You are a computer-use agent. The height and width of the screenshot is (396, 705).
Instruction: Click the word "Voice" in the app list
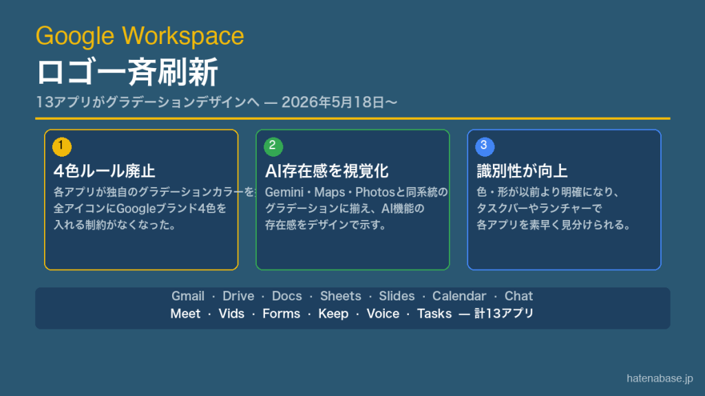tap(383, 313)
